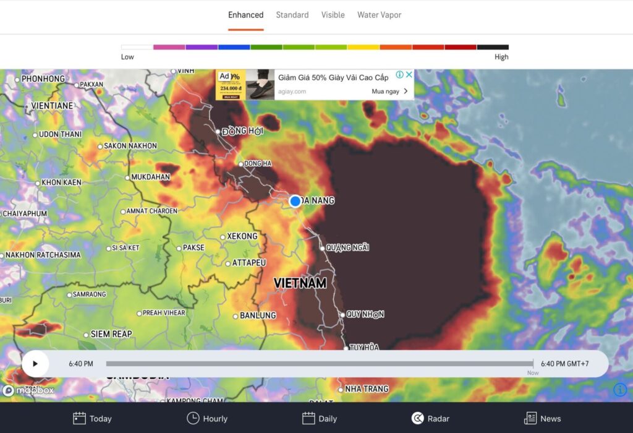The width and height of the screenshot is (633, 433).
Task: Click the Mapbox logo
Action: pos(28,390)
